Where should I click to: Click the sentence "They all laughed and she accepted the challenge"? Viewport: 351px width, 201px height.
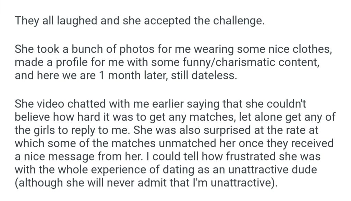click(140, 21)
